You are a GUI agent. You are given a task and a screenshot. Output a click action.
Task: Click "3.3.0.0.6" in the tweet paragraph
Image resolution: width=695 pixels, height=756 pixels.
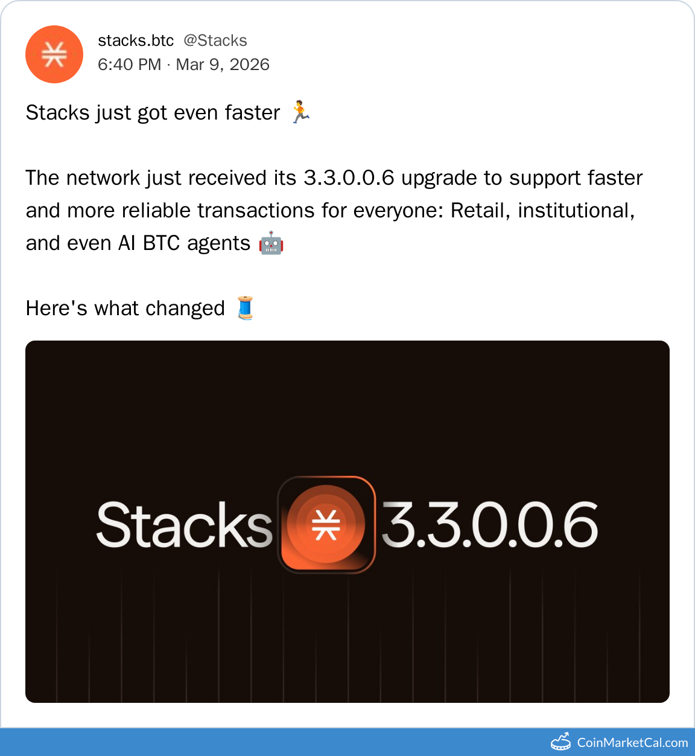click(x=349, y=178)
